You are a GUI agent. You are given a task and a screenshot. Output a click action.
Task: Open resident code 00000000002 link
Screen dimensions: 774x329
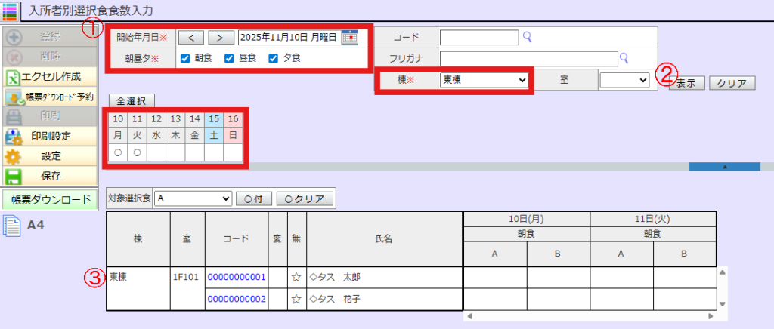pos(236,300)
